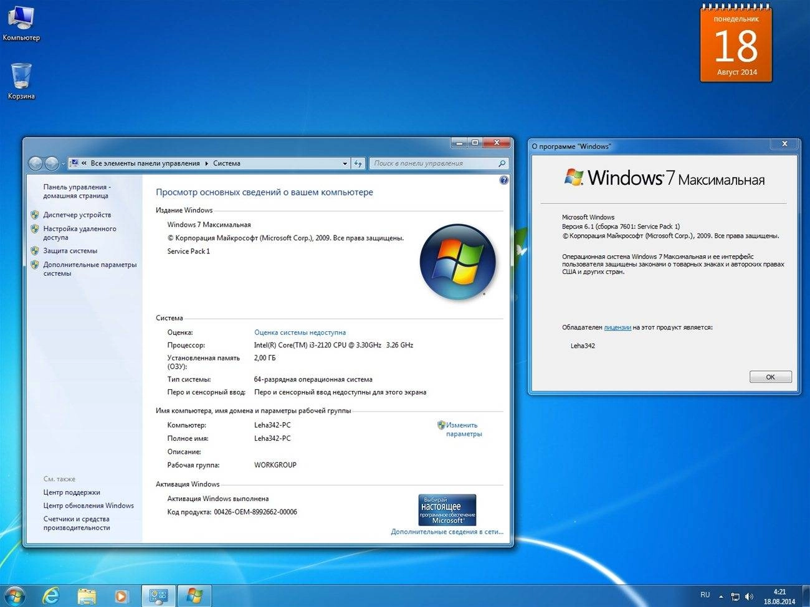Click the volume speaker tray icon
This screenshot has width=810, height=607.
(x=749, y=596)
